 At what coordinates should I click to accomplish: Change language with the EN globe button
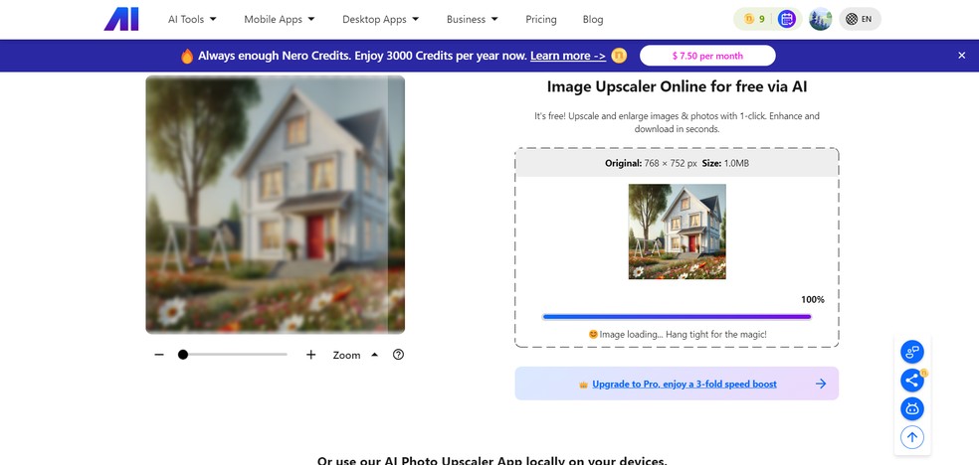click(x=860, y=19)
